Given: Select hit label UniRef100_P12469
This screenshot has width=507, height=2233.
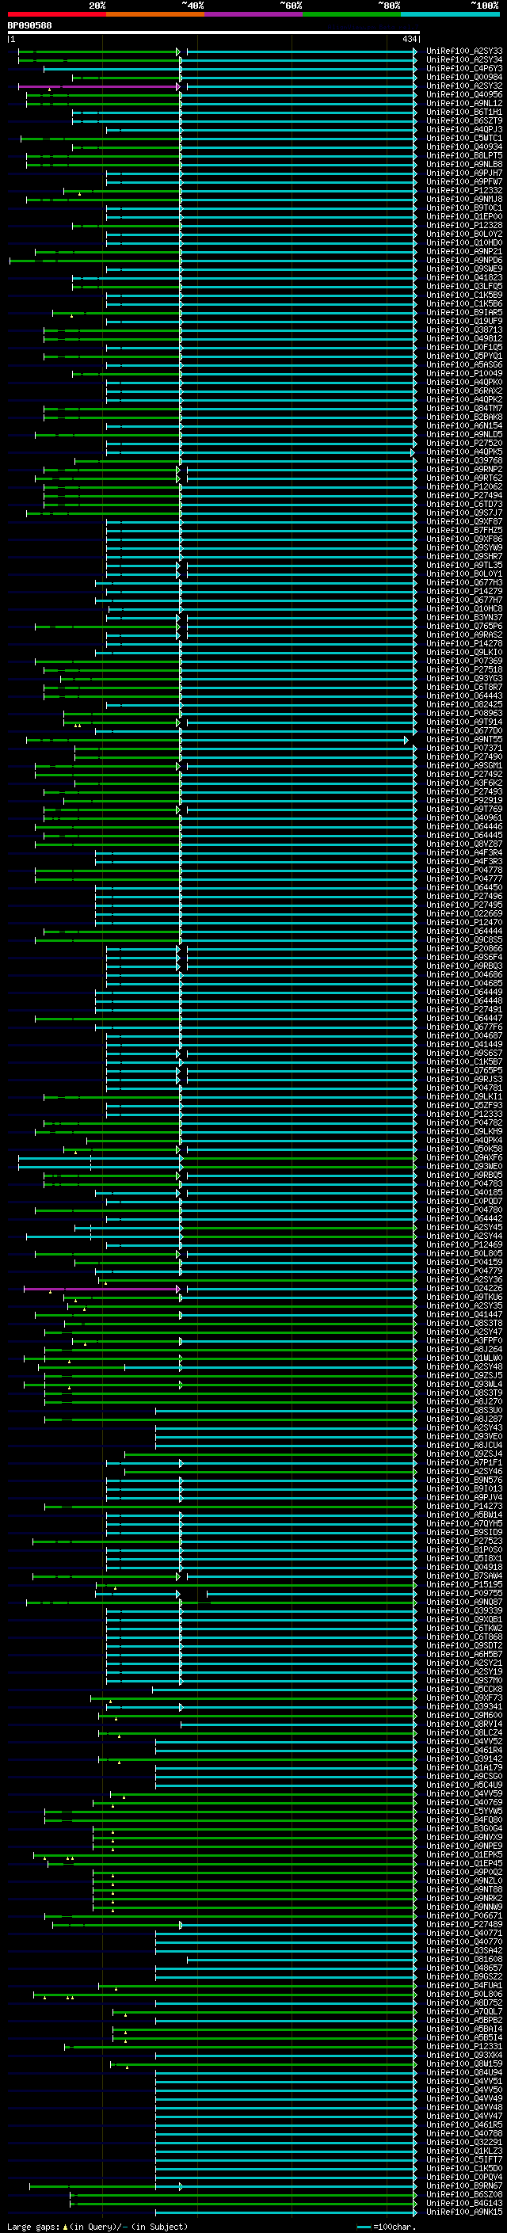Looking at the screenshot, I should pyautogui.click(x=464, y=1244).
